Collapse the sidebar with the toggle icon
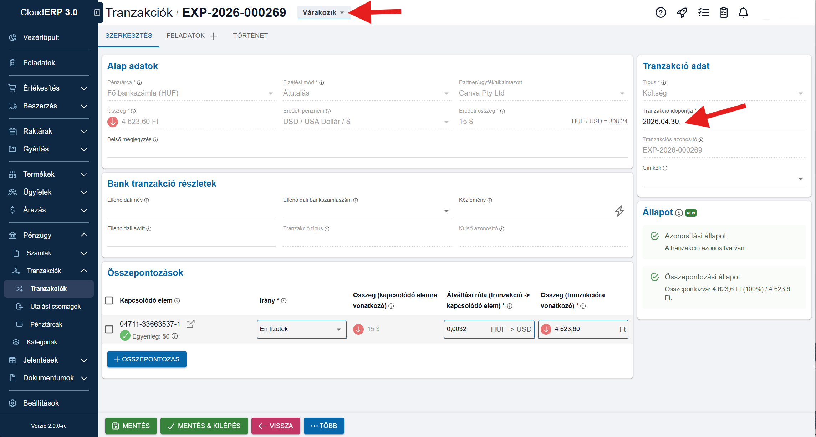Image resolution: width=816 pixels, height=437 pixels. pyautogui.click(x=97, y=12)
